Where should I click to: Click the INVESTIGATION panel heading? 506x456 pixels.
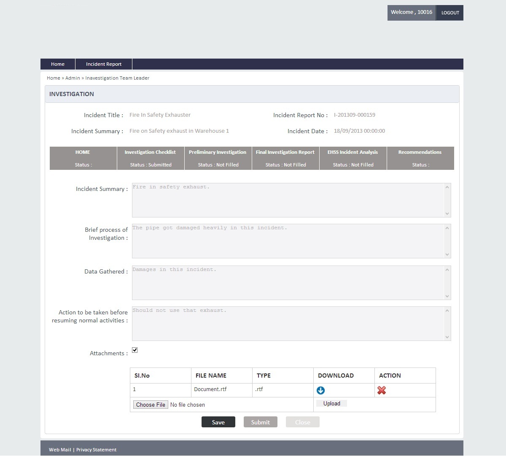[x=72, y=94]
